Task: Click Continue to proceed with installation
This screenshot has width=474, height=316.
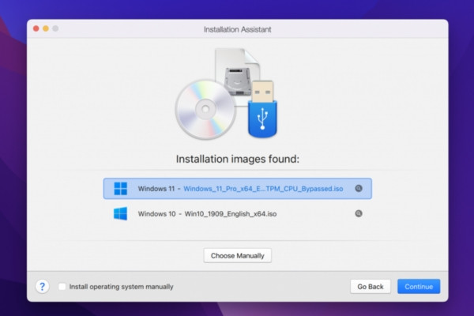Action: 419,286
